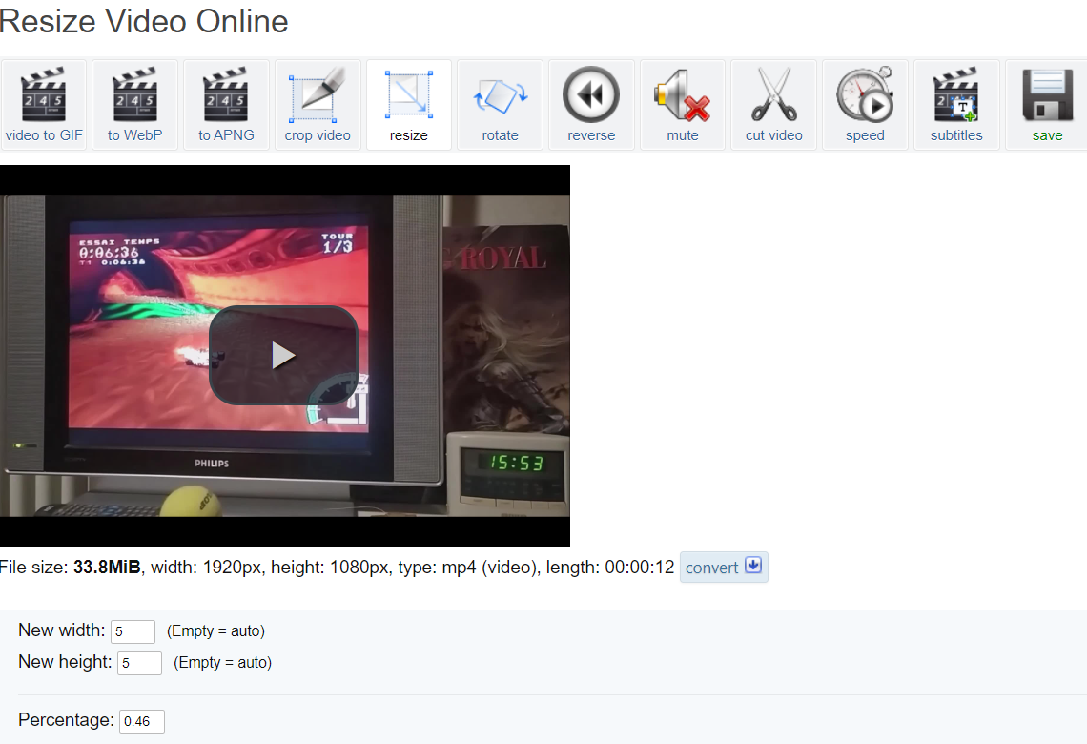This screenshot has width=1087, height=744.
Task: Choose the to APNG converter
Action: (x=226, y=105)
